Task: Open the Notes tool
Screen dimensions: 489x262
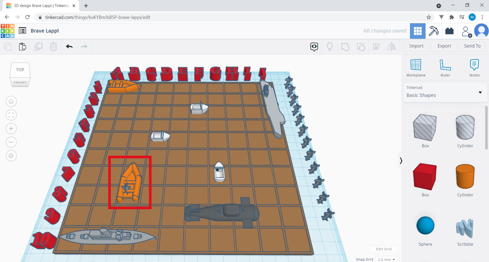Action: click(x=474, y=68)
